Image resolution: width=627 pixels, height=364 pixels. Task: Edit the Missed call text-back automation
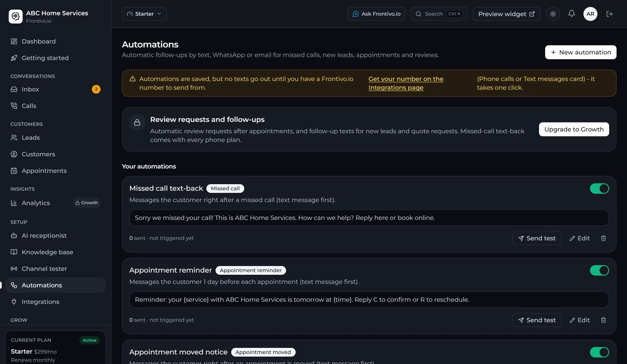[x=580, y=238]
